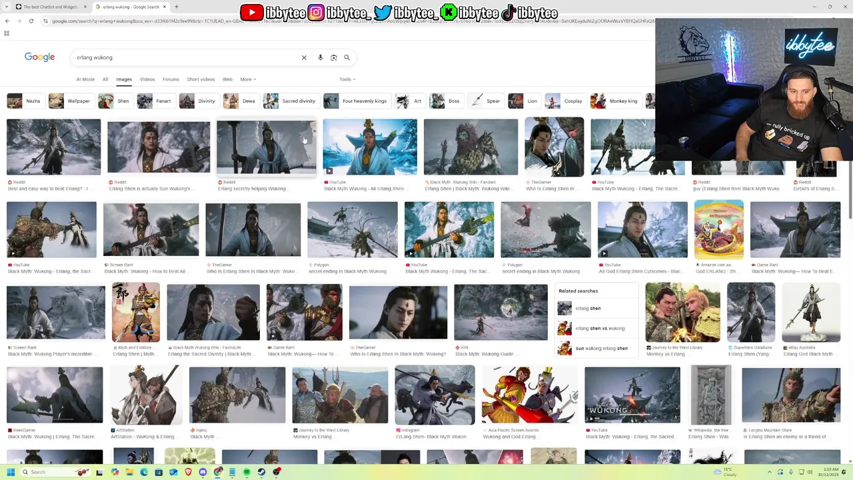This screenshot has width=853, height=480.
Task: Open Chrome apps grid in bookmarks bar
Action: pos(7,33)
